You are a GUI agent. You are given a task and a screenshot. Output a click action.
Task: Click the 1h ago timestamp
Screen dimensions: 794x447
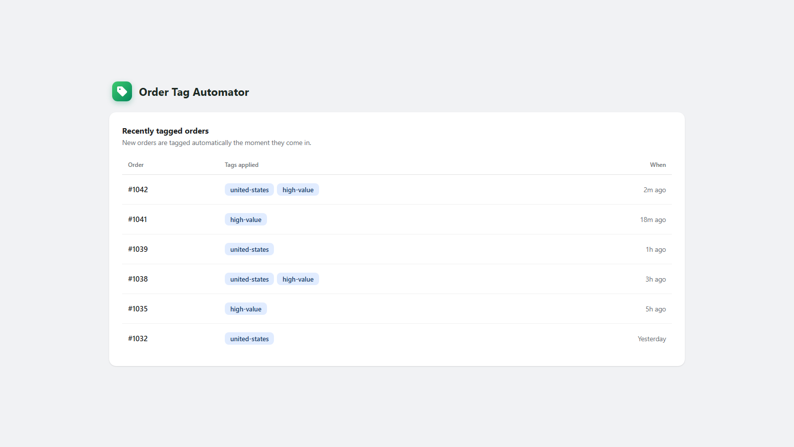point(656,249)
